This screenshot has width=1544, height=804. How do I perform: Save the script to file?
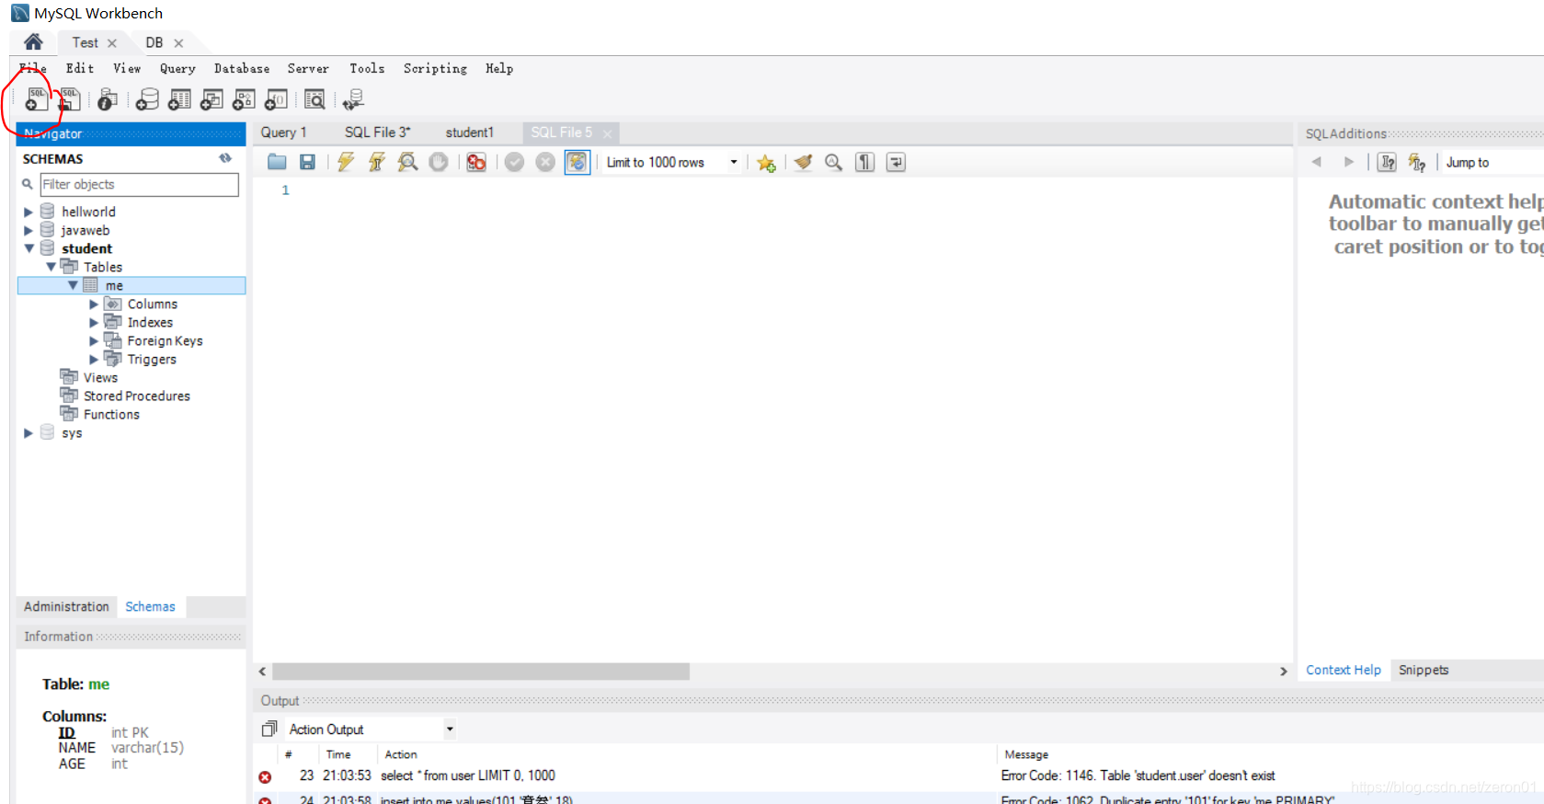click(308, 162)
